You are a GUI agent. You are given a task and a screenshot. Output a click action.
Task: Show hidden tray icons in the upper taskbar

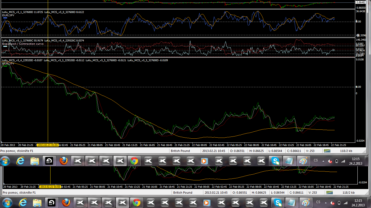[323, 161]
